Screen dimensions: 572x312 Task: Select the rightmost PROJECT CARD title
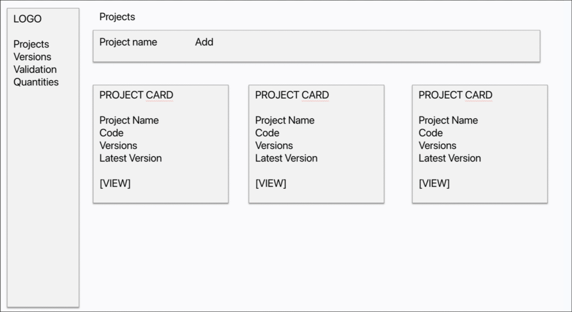pyautogui.click(x=455, y=95)
